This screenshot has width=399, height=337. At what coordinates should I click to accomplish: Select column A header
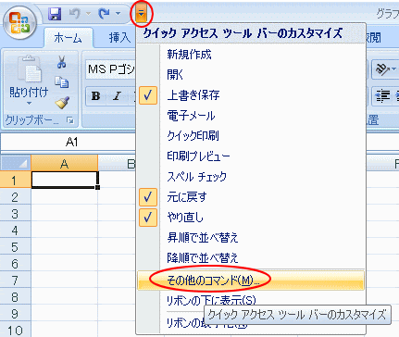[x=64, y=163]
